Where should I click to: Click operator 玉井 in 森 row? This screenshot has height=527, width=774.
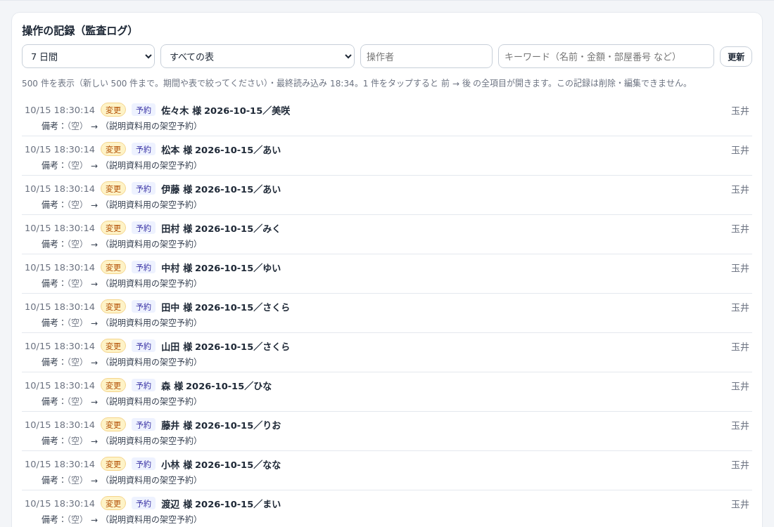coord(740,386)
